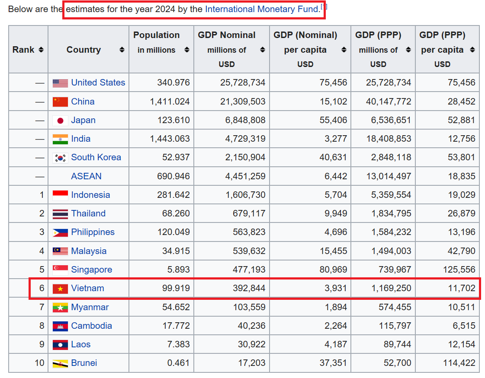Open the South Korea country link
Viewport: 485px width, 378px height.
(96, 157)
